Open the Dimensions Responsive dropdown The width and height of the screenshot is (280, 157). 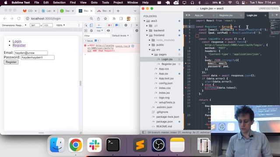point(14,25)
